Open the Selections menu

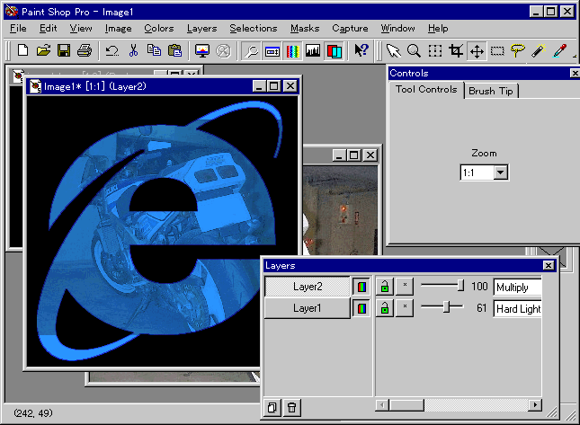point(253,29)
